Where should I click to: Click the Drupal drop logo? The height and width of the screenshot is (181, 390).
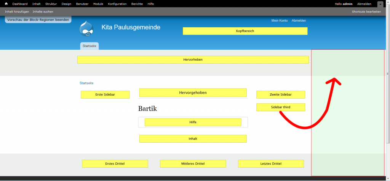point(86,28)
